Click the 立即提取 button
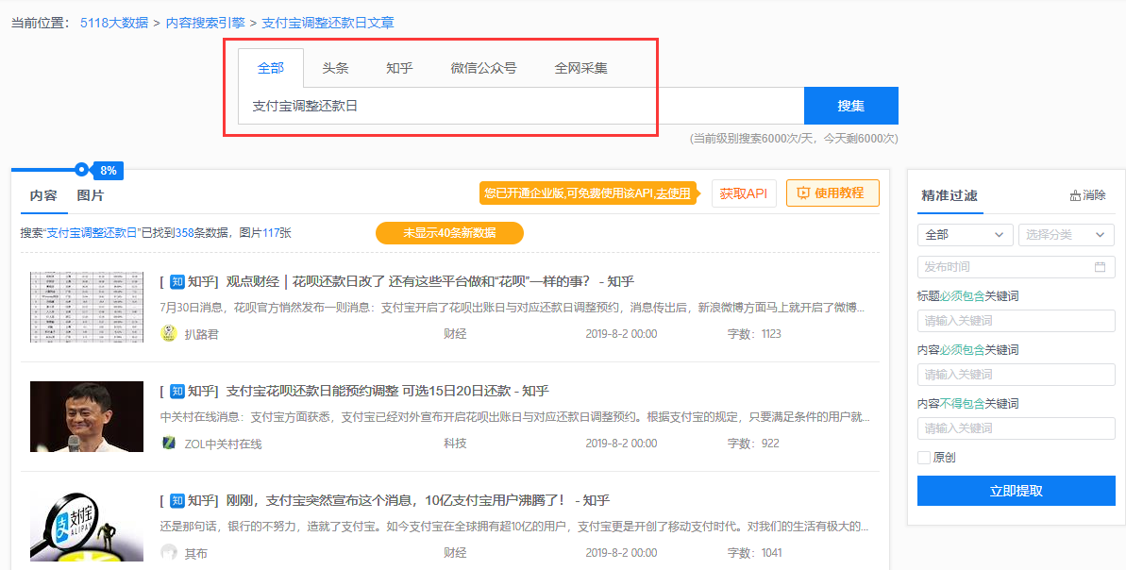The image size is (1126, 570). point(1017,491)
